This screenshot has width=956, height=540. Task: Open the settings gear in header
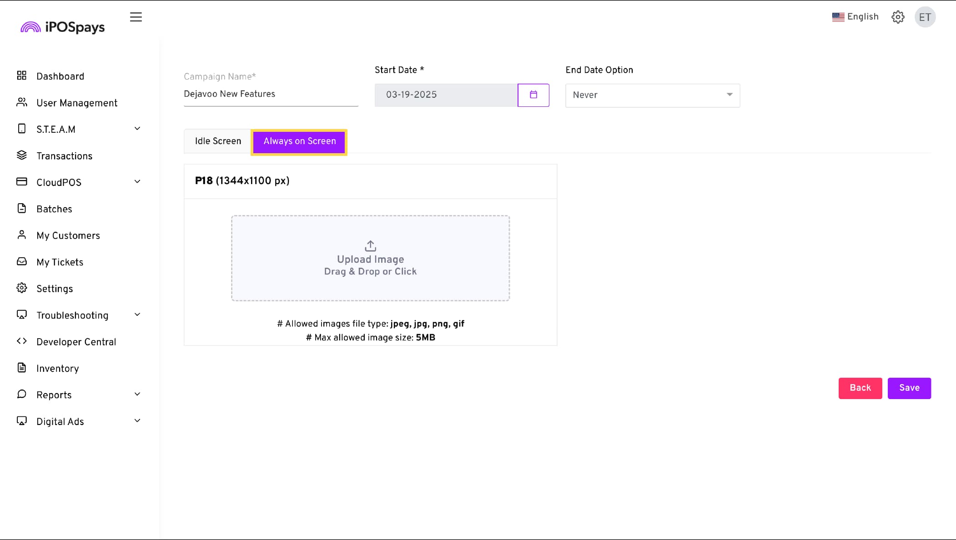click(x=898, y=17)
